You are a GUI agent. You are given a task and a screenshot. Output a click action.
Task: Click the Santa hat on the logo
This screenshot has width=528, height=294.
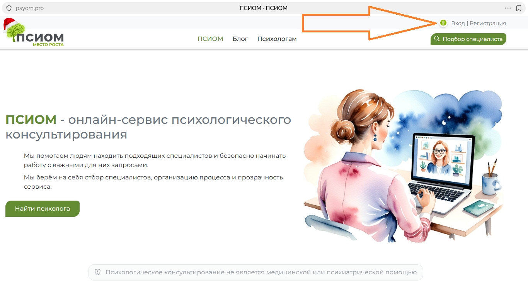point(10,24)
